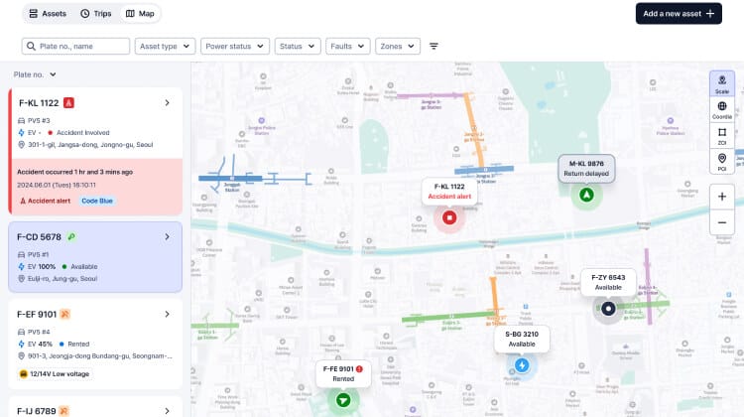Sort list by Plate no. header
The width and height of the screenshot is (744, 417).
(x=35, y=74)
